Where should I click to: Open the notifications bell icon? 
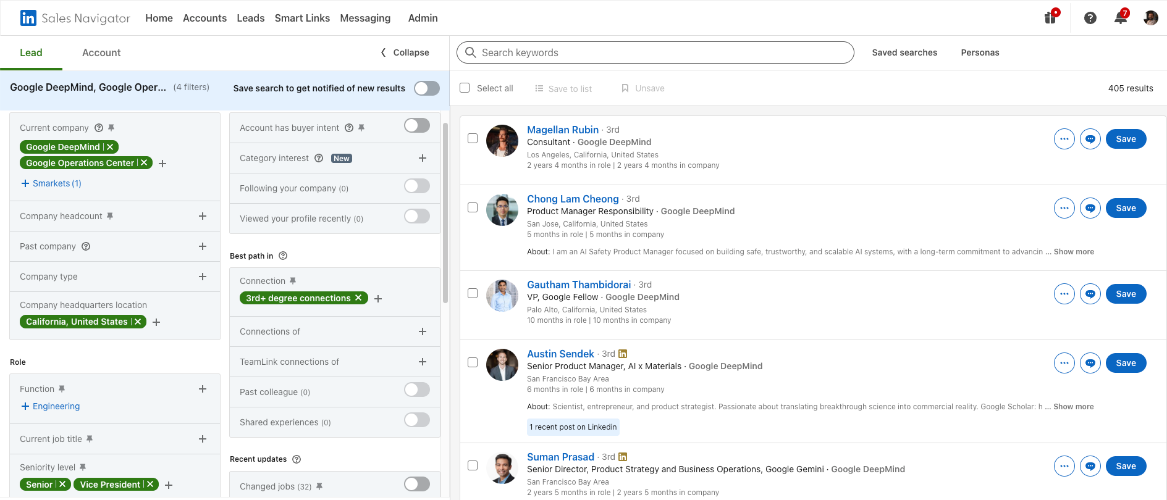pos(1121,18)
